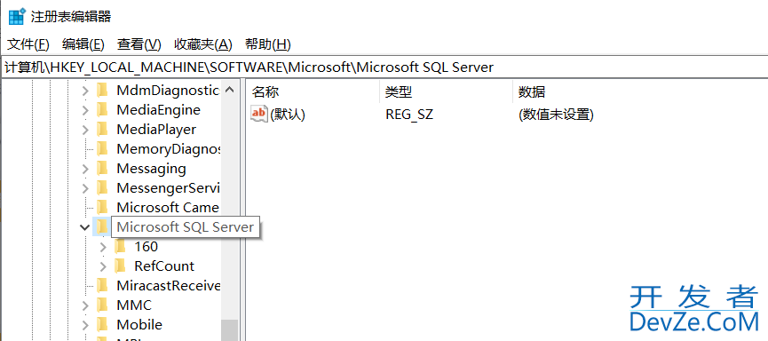This screenshot has height=341, width=768.
Task: Select the MiracastReceiver key label
Action: pyautogui.click(x=169, y=285)
